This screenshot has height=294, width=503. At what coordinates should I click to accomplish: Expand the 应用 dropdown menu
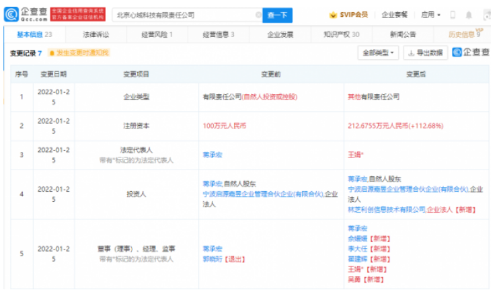[x=430, y=15]
